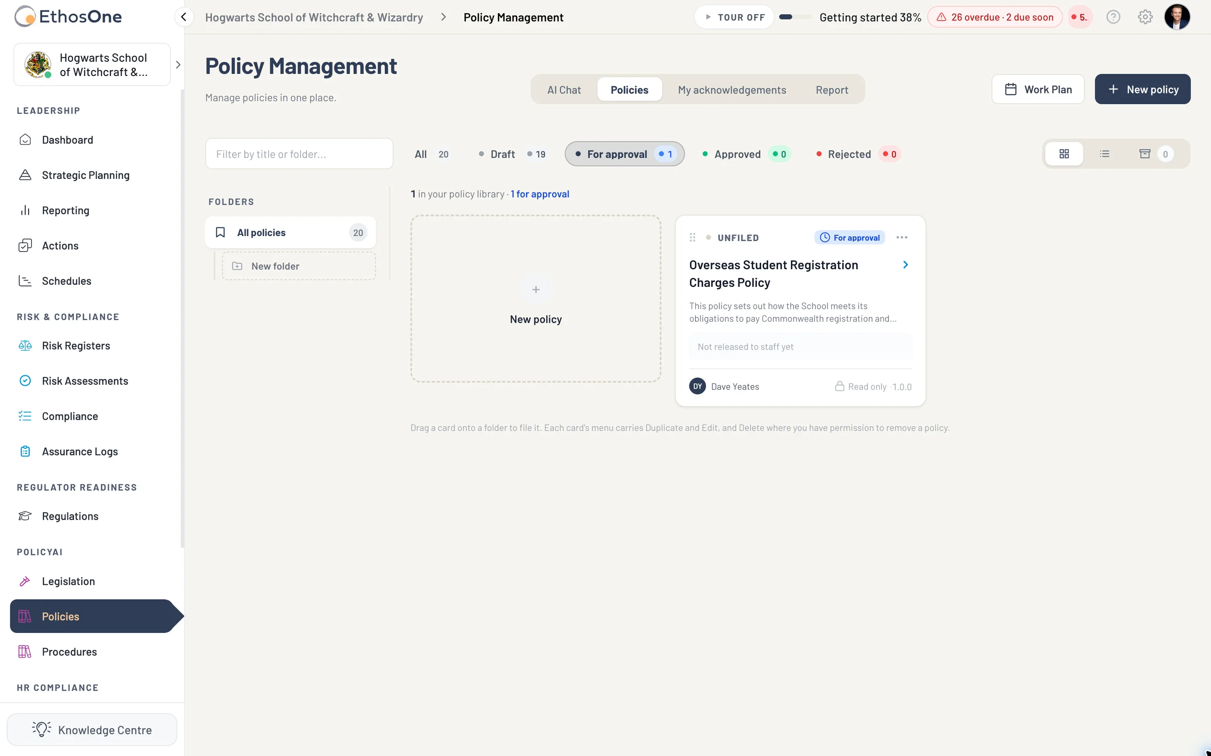This screenshot has height=756, width=1211.
Task: Open Schedules in the sidebar
Action: [93, 281]
